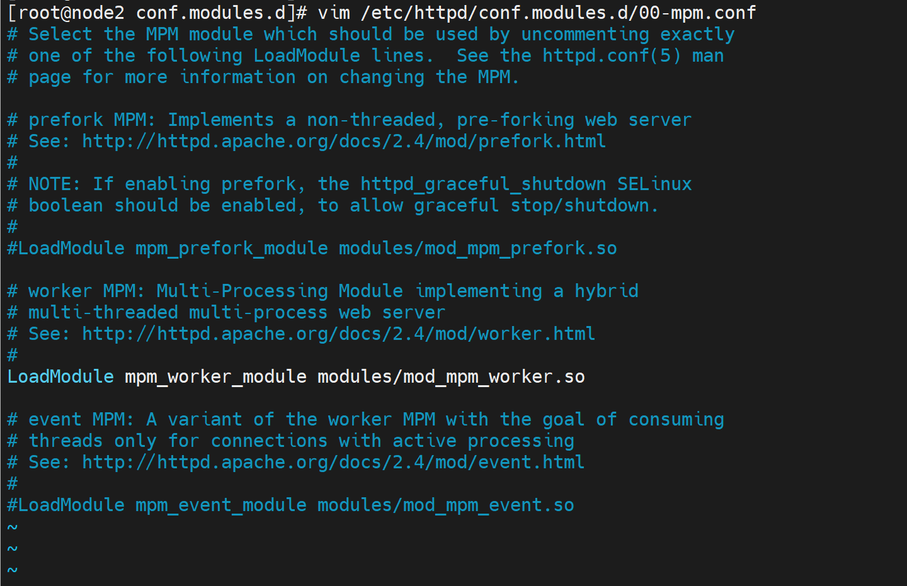907x586 pixels.
Task: Click the 'event MPM:' comment heading
Action: click(x=81, y=419)
